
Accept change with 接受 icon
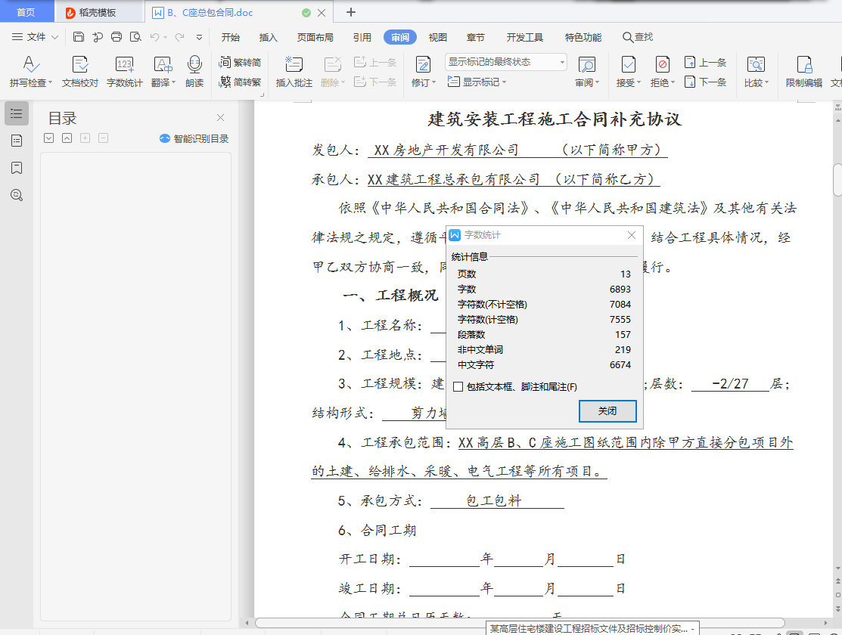point(628,64)
